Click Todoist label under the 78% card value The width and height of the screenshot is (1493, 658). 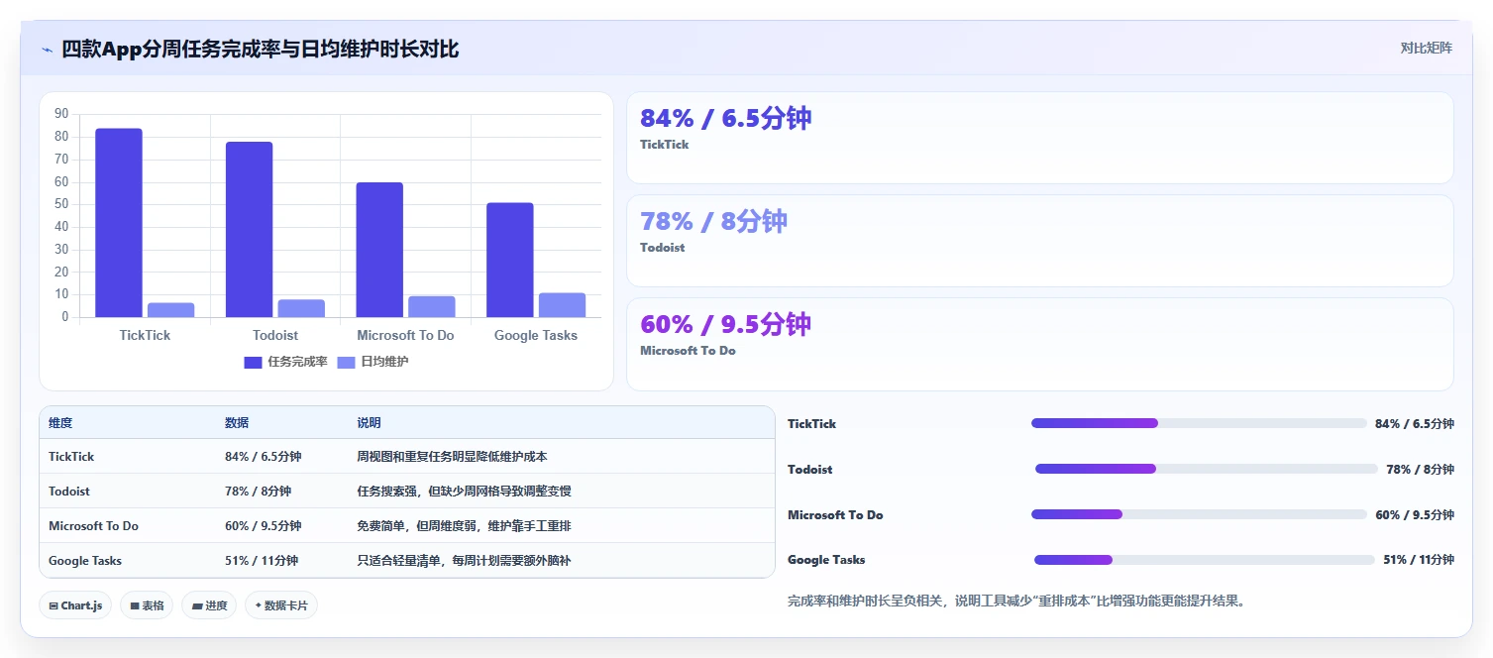pyautogui.click(x=662, y=248)
